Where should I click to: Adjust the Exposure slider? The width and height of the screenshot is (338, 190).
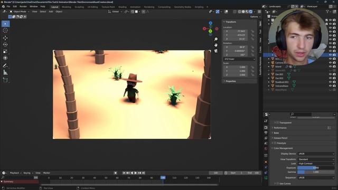point(316,168)
